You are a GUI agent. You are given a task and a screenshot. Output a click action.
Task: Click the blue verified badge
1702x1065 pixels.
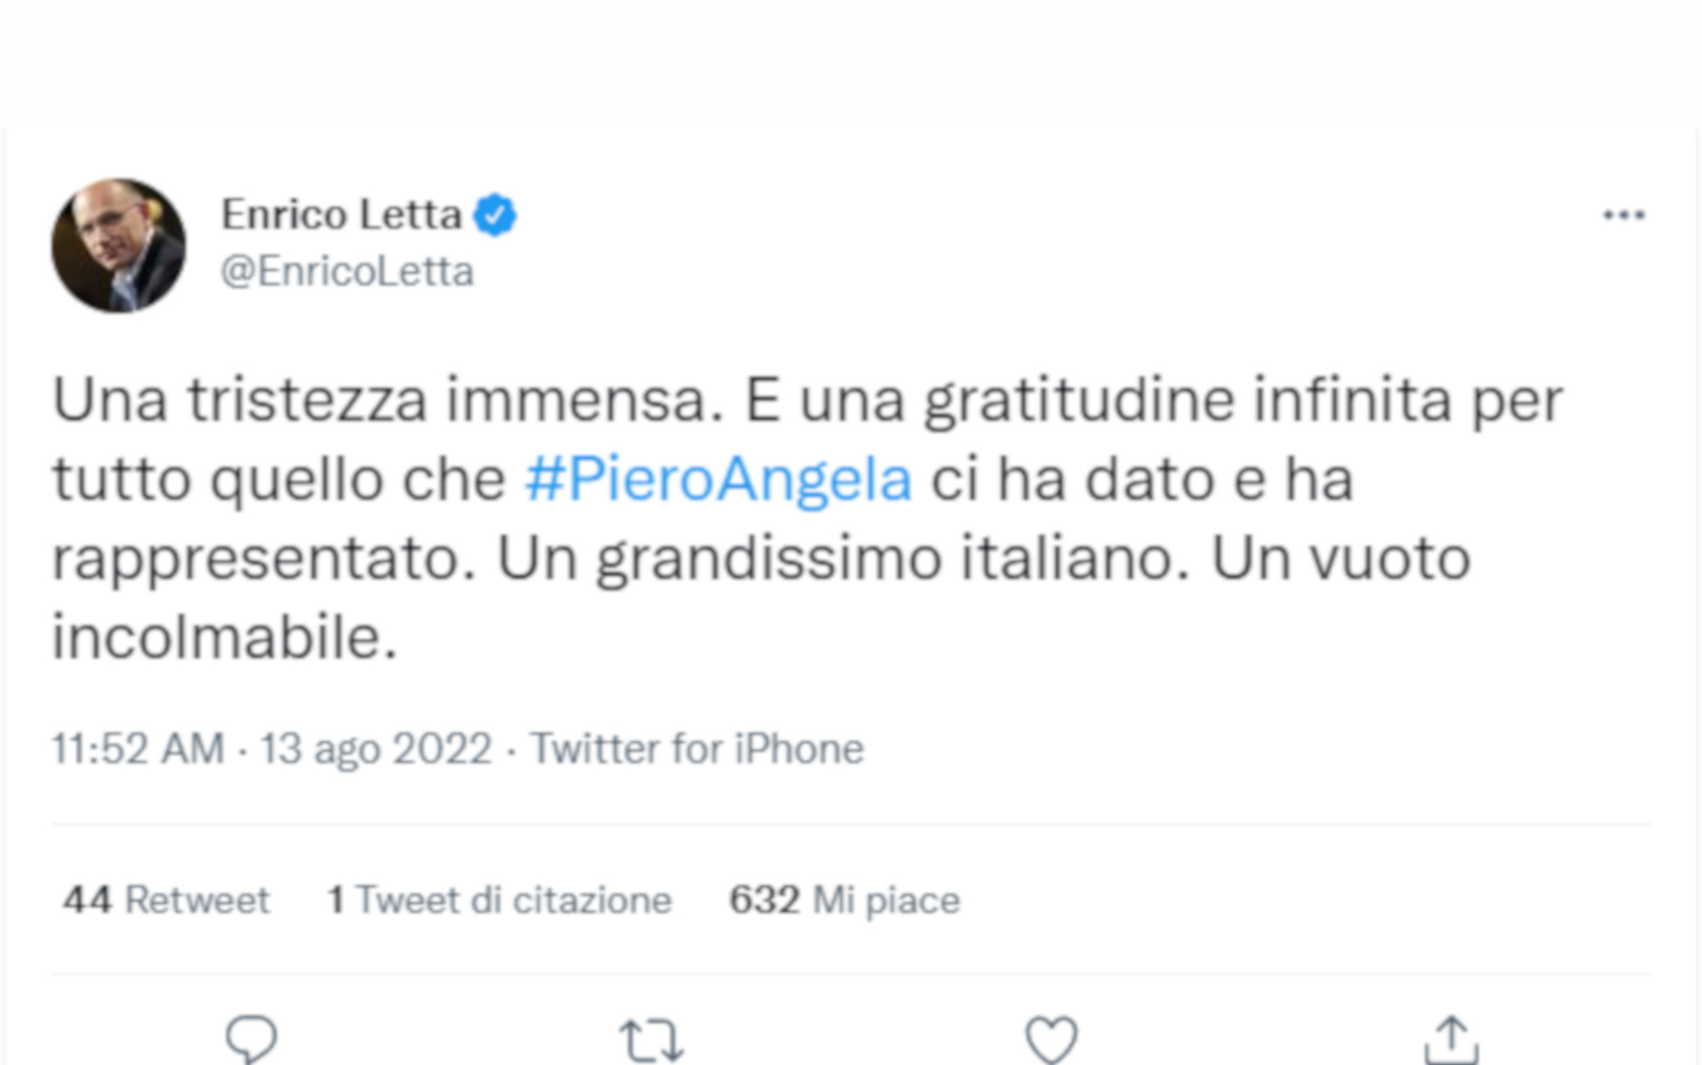pyautogui.click(x=496, y=215)
